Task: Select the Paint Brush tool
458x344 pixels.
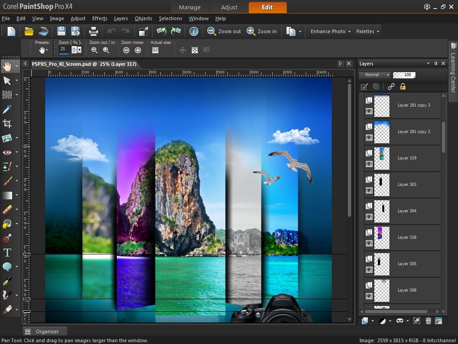Action: [x=7, y=181]
